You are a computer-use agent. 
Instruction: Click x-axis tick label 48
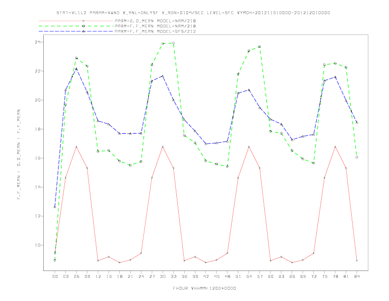coord(227,276)
